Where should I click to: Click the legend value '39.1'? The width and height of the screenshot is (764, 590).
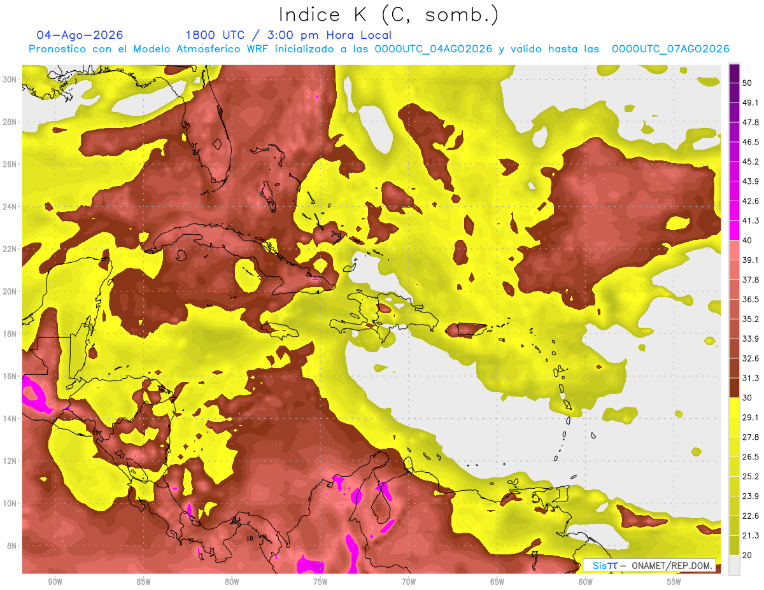coord(751,260)
